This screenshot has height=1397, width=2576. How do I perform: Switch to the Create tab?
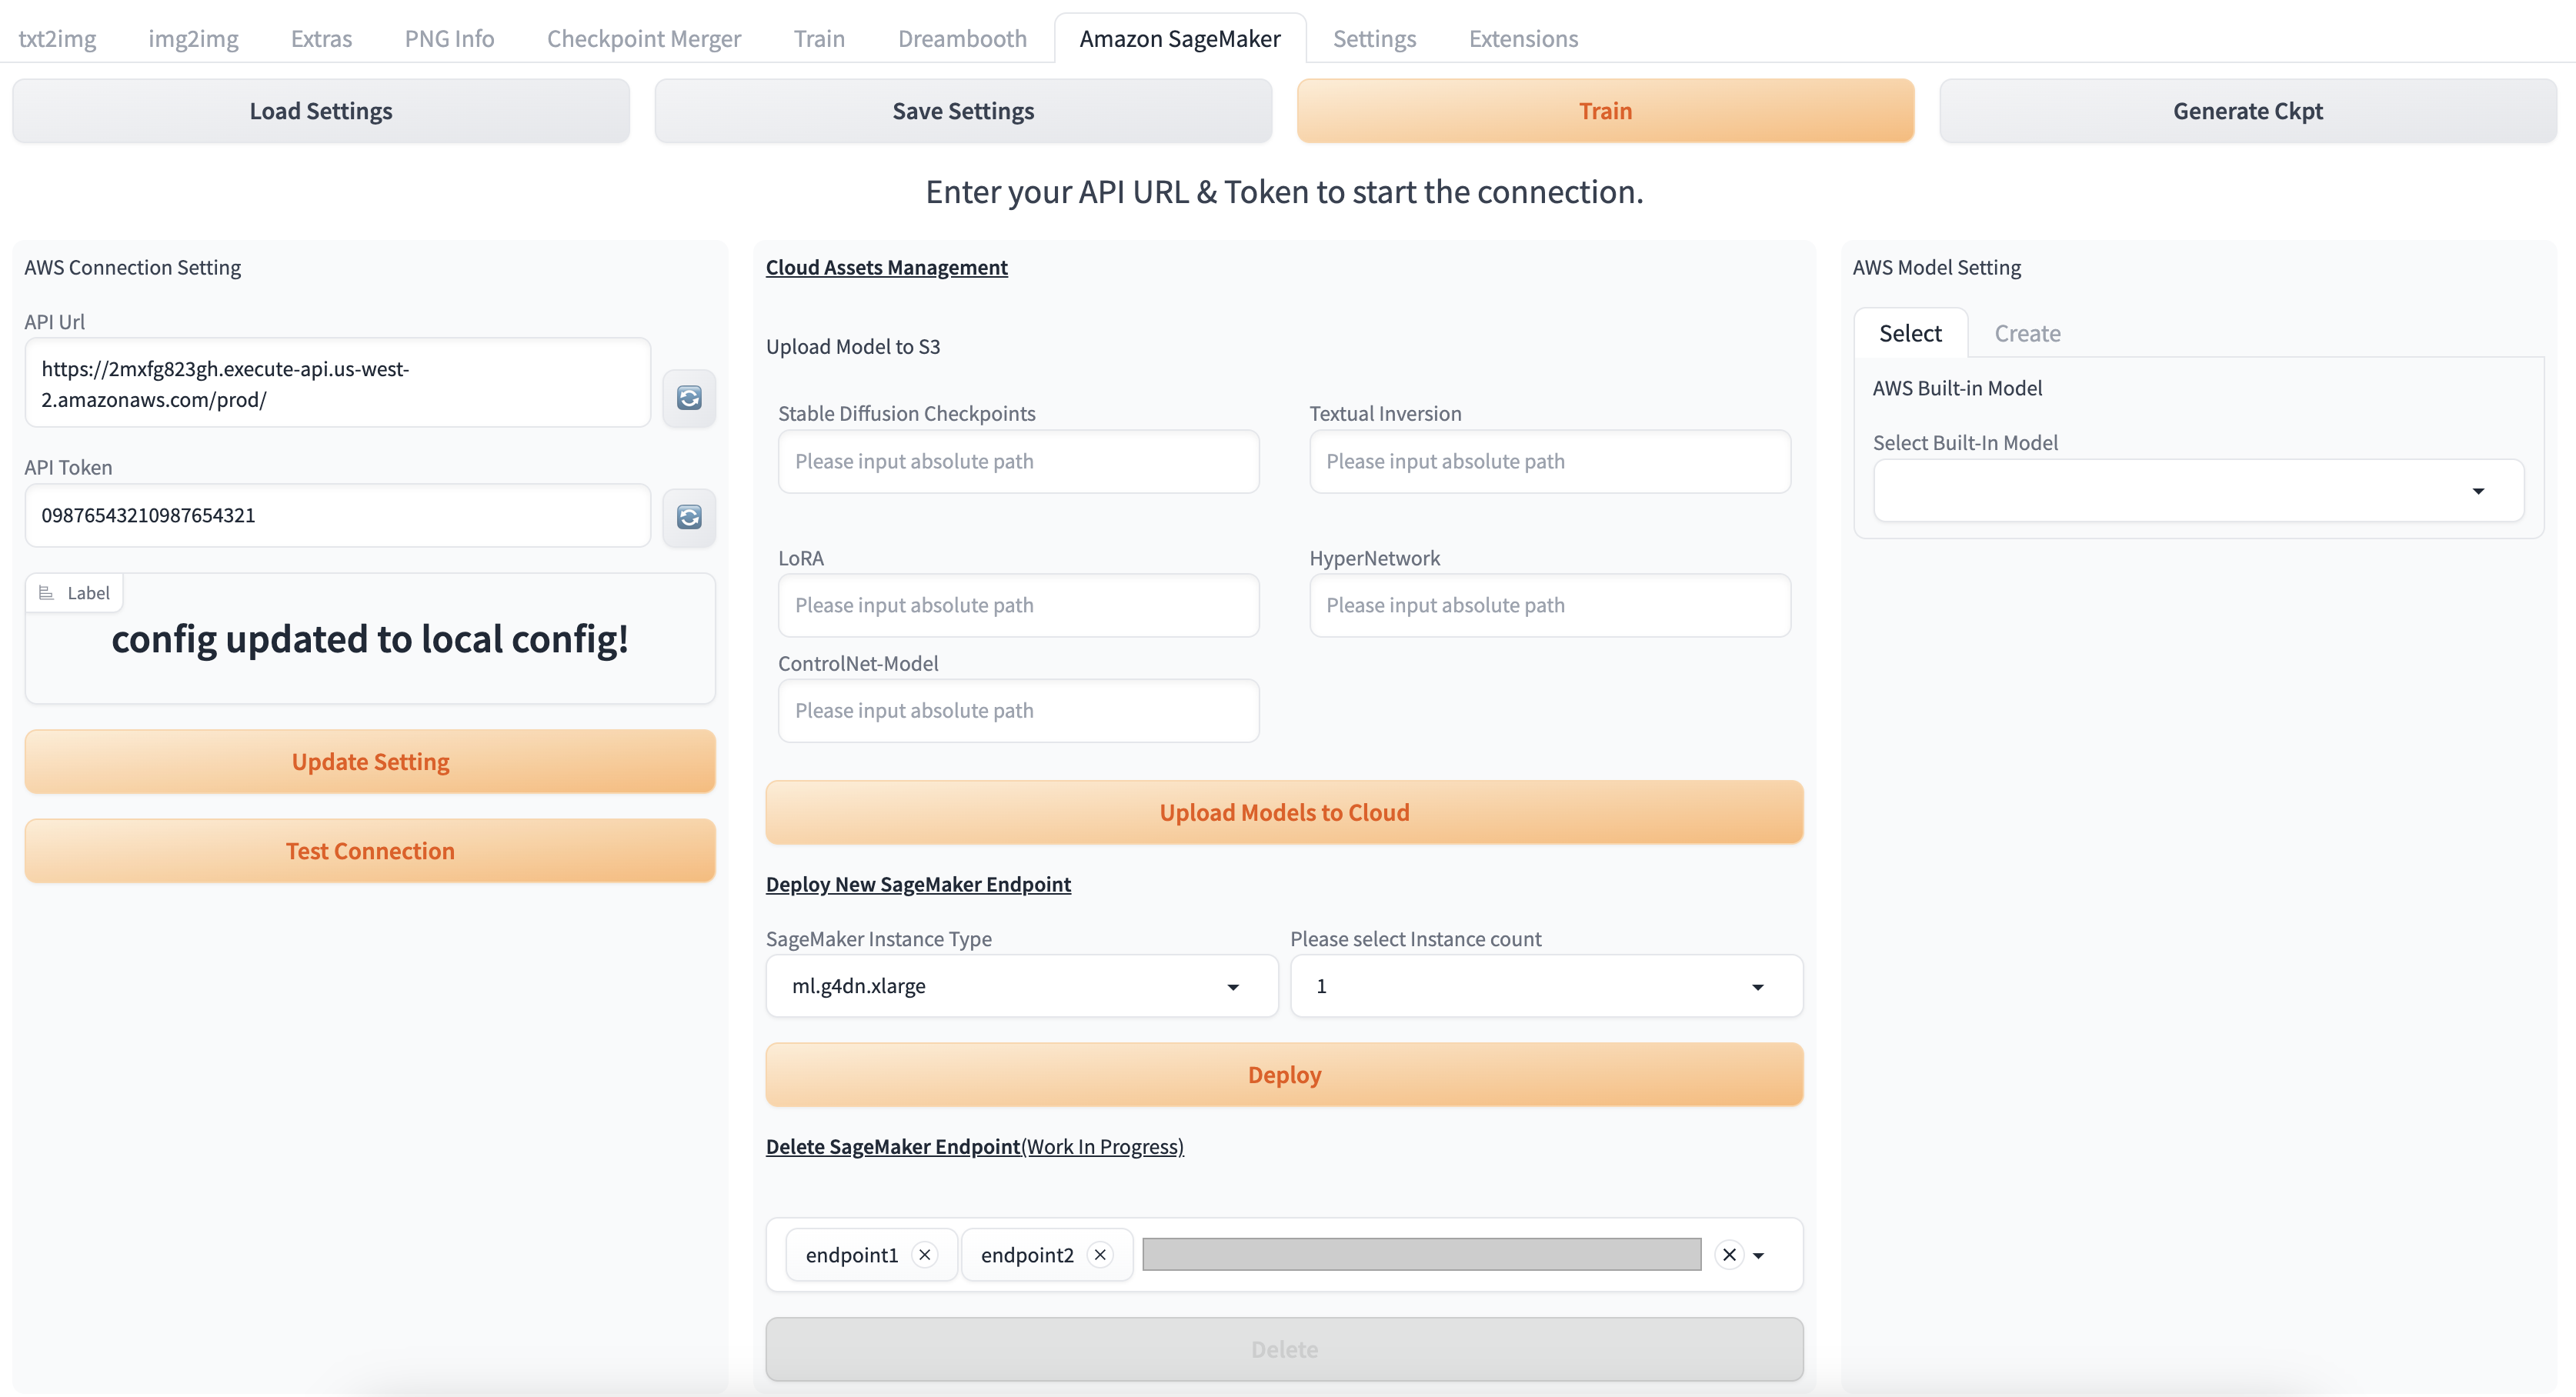pos(2027,333)
